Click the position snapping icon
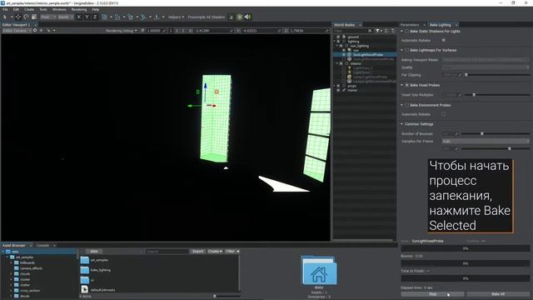Screen dimensions: 533x300 click(x=104, y=17)
